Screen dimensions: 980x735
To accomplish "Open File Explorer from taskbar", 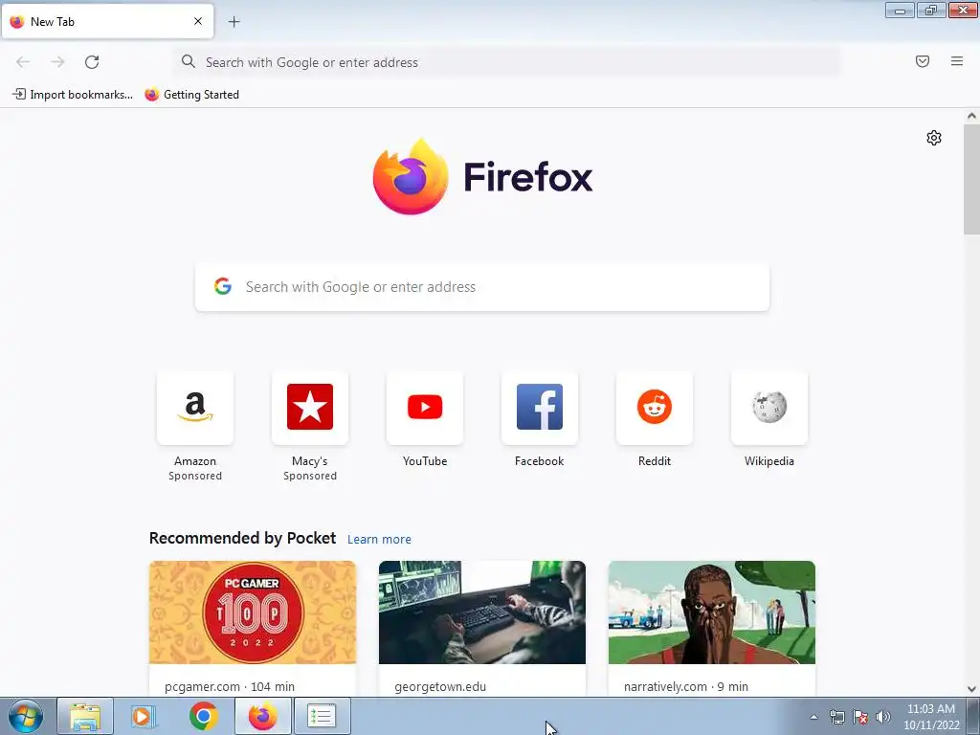I will point(85,716).
